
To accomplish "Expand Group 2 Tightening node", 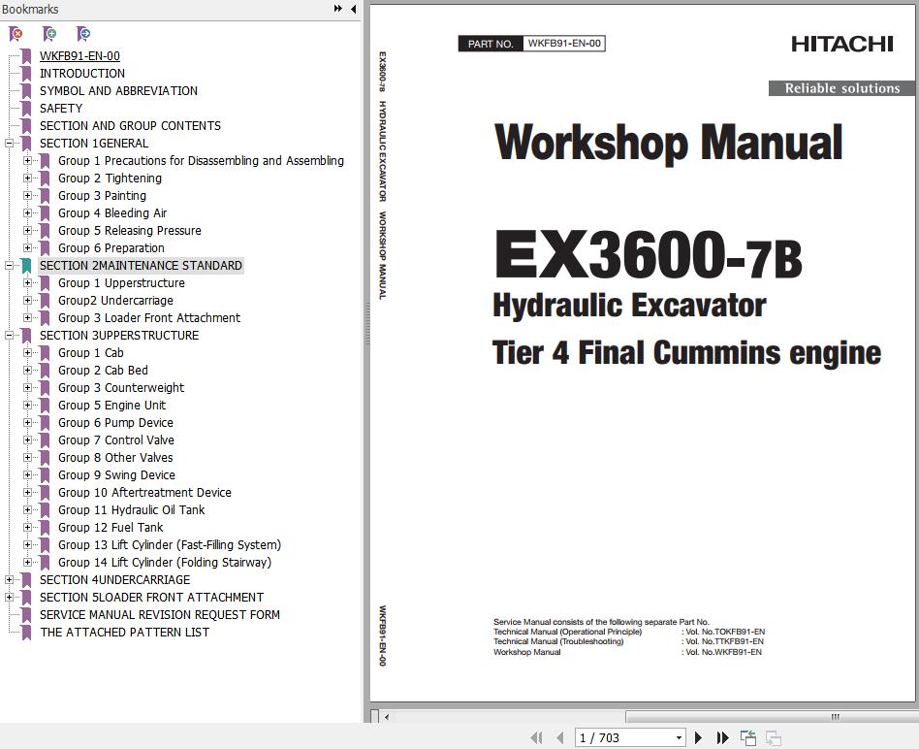I will pyautogui.click(x=27, y=179).
